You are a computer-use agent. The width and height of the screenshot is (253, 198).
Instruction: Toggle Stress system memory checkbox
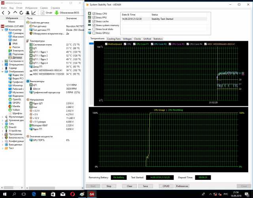(94, 25)
